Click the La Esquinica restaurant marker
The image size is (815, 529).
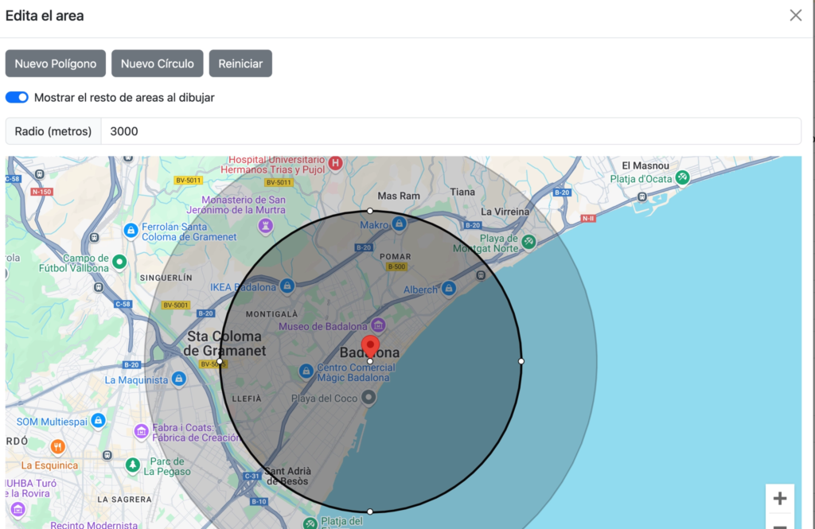coord(57,446)
